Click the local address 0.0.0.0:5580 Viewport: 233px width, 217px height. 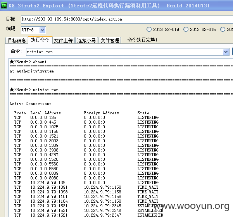(x=45, y=169)
